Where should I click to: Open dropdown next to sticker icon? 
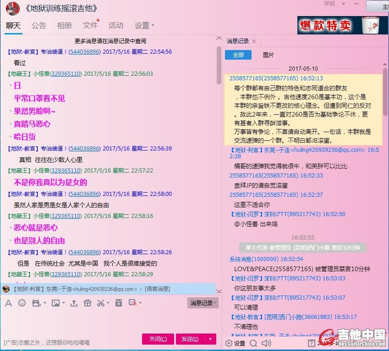(x=45, y=303)
